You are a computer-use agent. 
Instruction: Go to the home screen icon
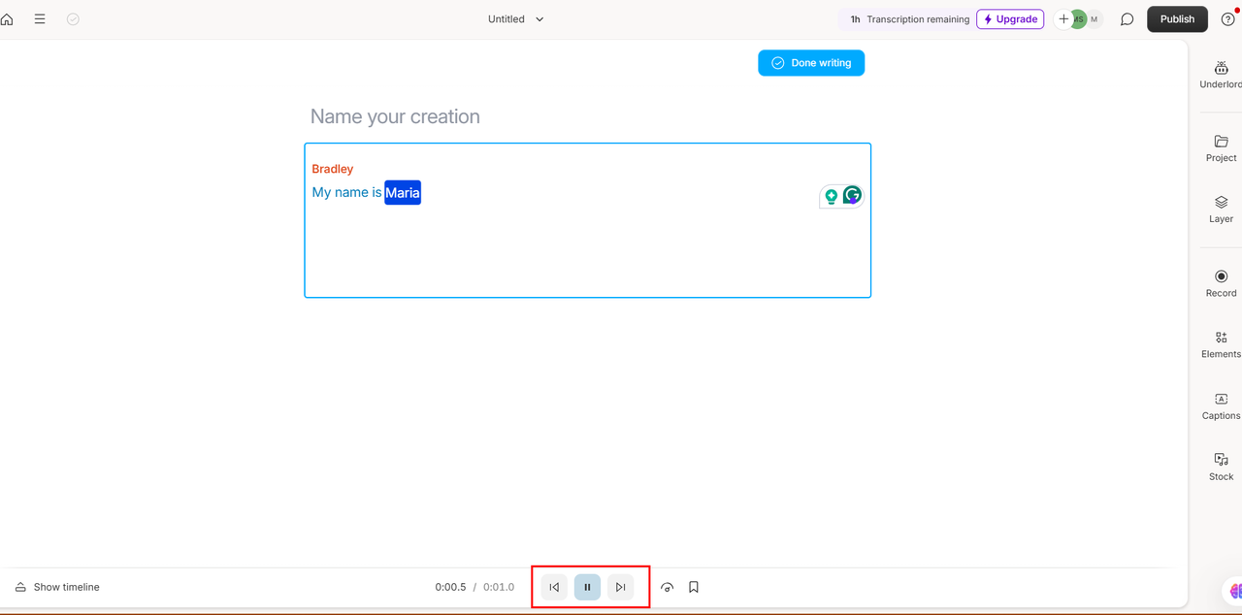7,19
